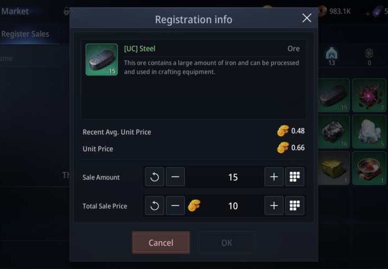Close the Registration info dialog
This screenshot has width=388, height=269.
coord(307,18)
